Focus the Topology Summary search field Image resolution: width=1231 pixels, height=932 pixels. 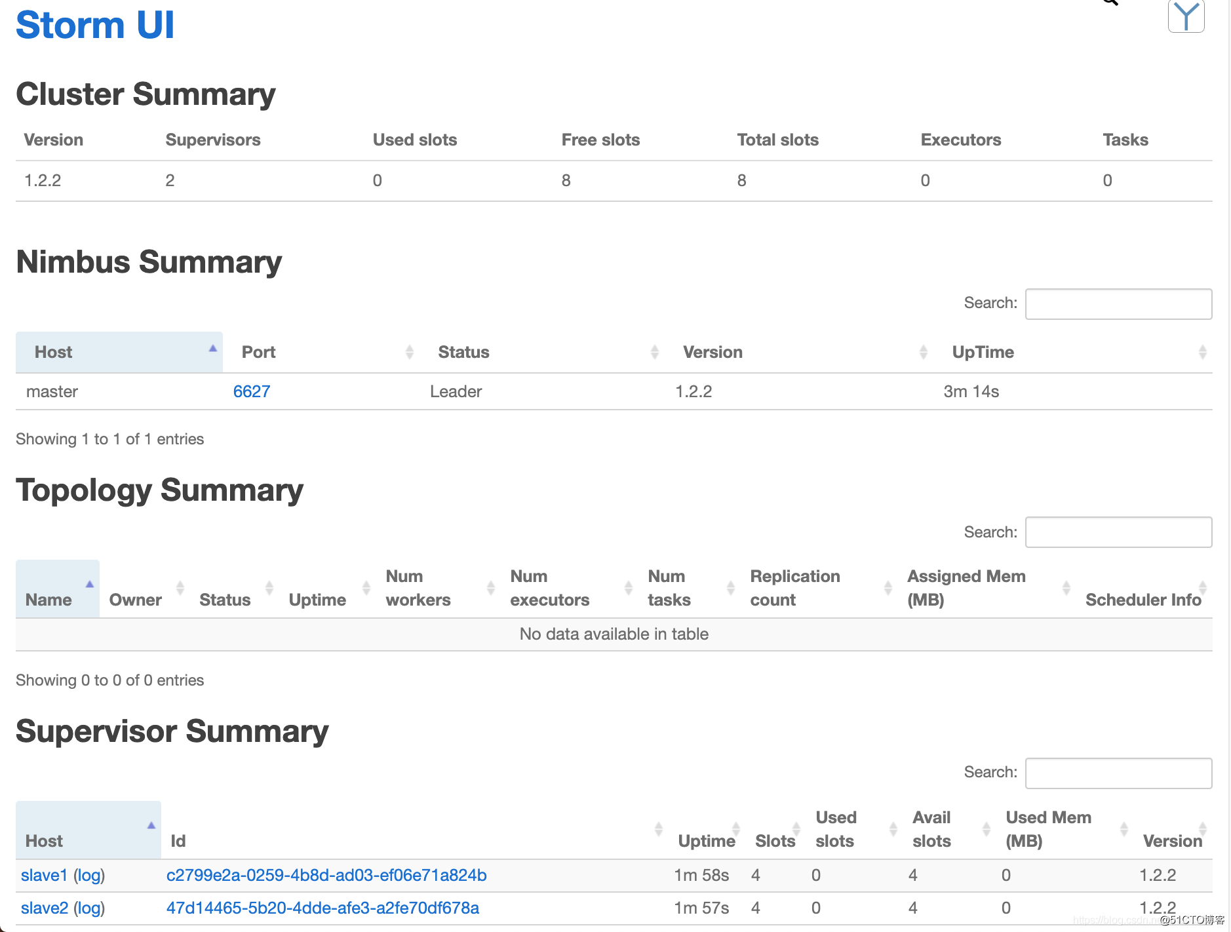tap(1118, 532)
